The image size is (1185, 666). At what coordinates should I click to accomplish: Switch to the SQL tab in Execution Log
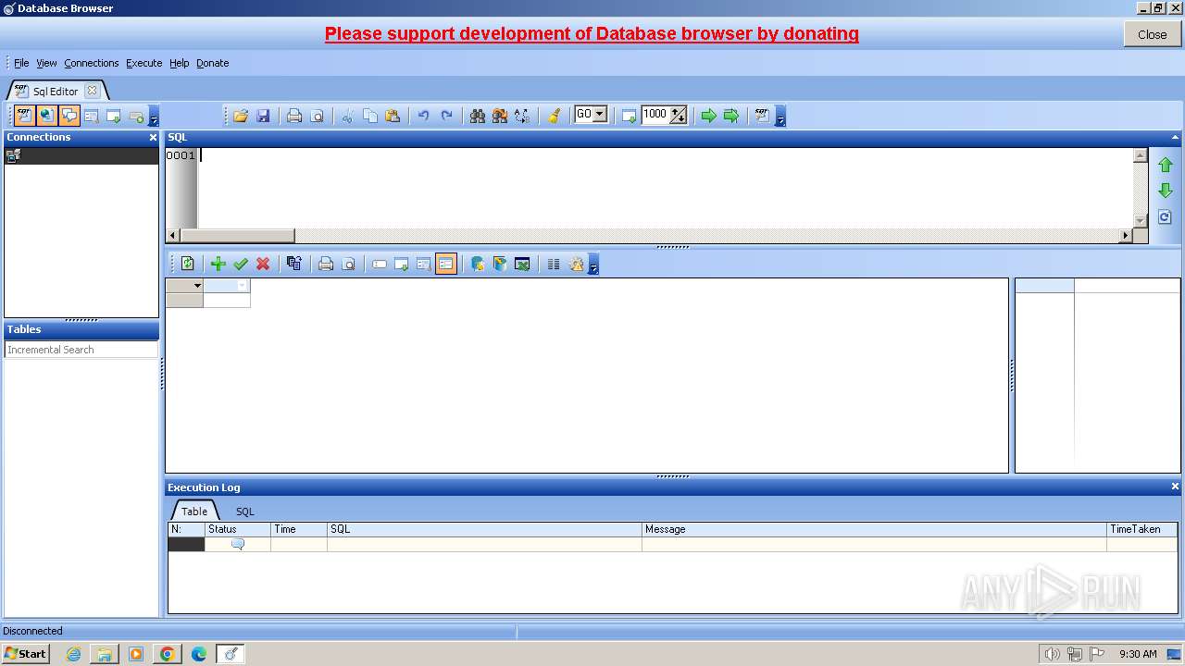pos(244,511)
